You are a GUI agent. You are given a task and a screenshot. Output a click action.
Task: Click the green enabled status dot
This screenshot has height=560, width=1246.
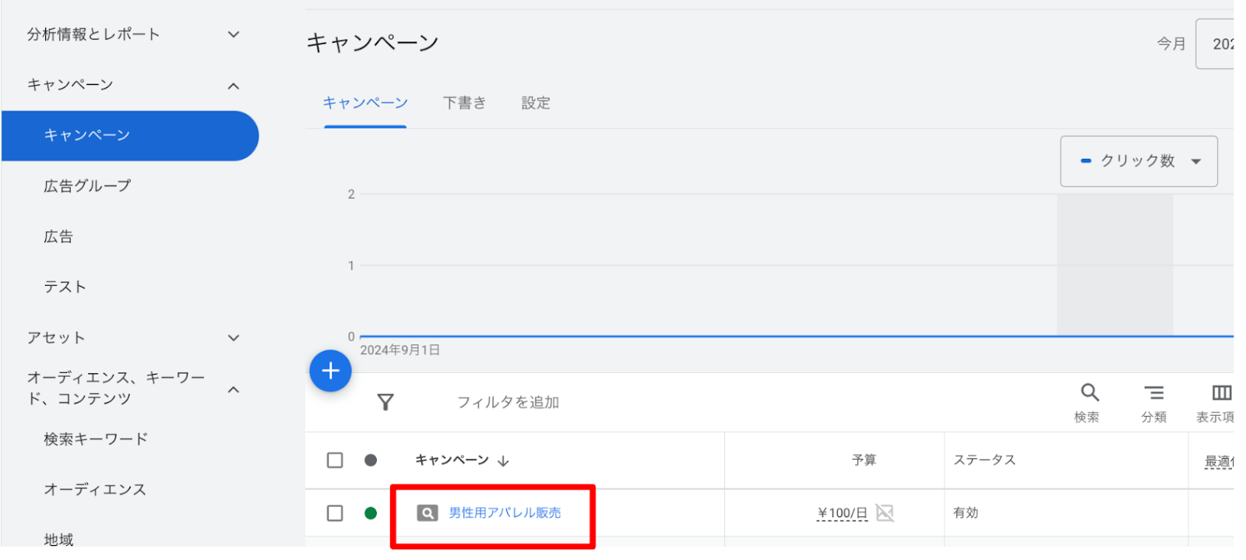[371, 513]
